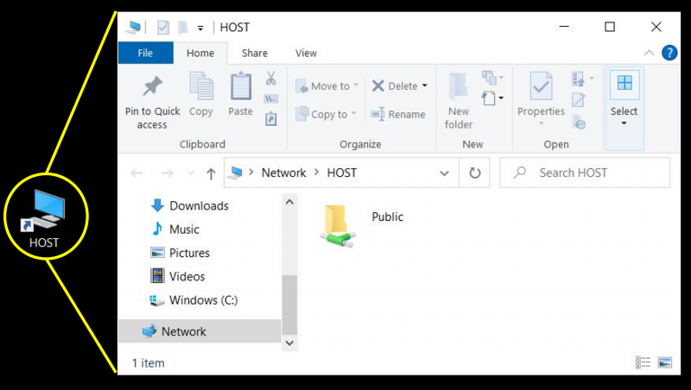
Task: Click navigation pane scroll up arrow
Action: 290,202
